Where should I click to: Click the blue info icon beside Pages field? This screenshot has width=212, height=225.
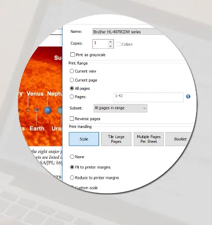click(x=188, y=97)
